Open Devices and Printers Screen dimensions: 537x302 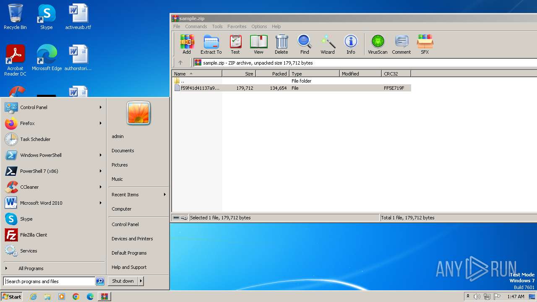[x=132, y=239]
